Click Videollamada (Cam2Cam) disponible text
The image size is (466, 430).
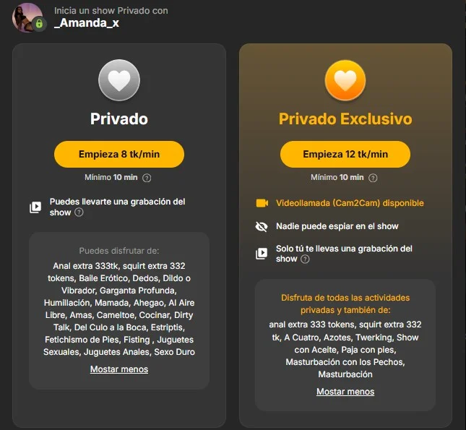[350, 203]
